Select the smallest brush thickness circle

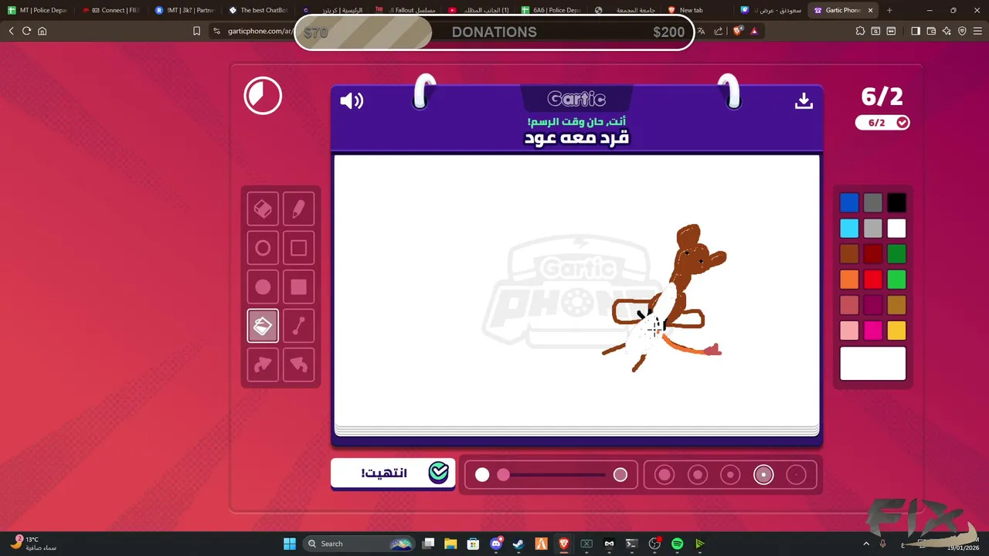coord(796,475)
